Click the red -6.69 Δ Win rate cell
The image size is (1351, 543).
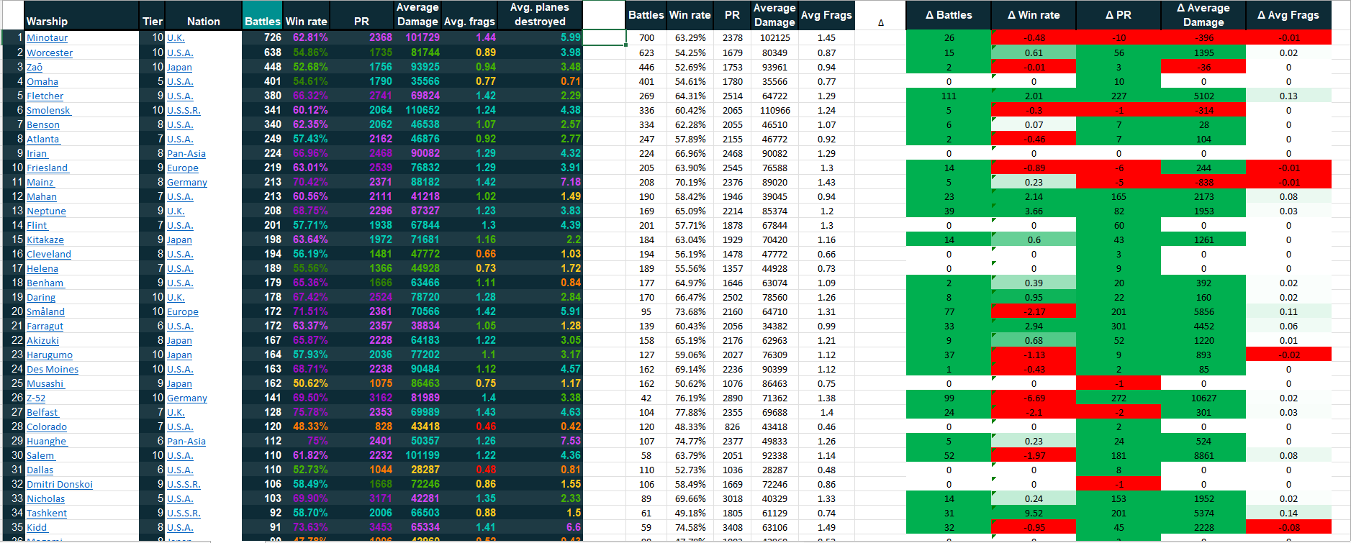(x=1034, y=398)
